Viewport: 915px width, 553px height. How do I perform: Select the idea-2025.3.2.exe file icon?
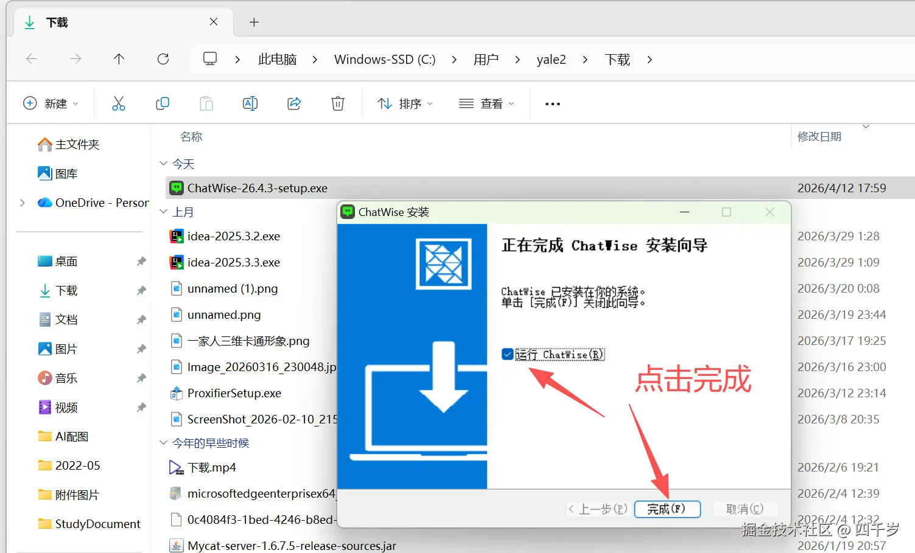coord(177,236)
